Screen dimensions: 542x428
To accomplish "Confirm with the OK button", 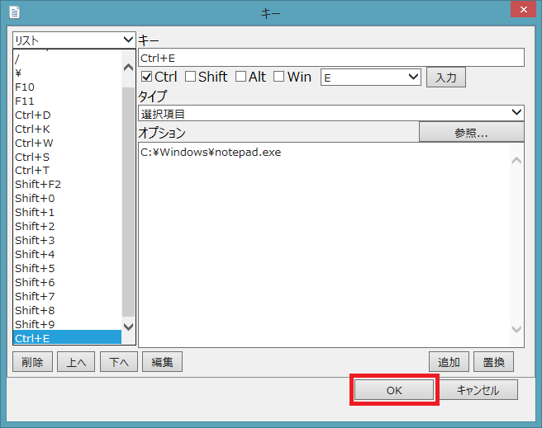I will point(394,391).
